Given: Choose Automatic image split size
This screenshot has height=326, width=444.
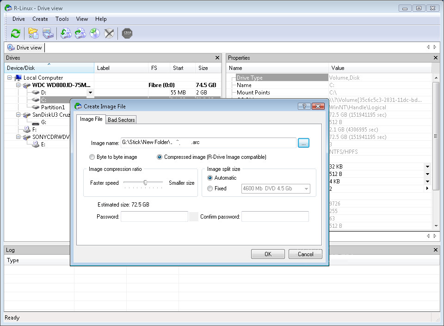Looking at the screenshot, I should pos(210,178).
